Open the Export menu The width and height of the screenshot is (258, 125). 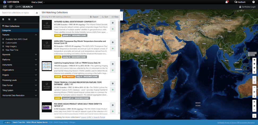pyautogui.click(x=94, y=17)
